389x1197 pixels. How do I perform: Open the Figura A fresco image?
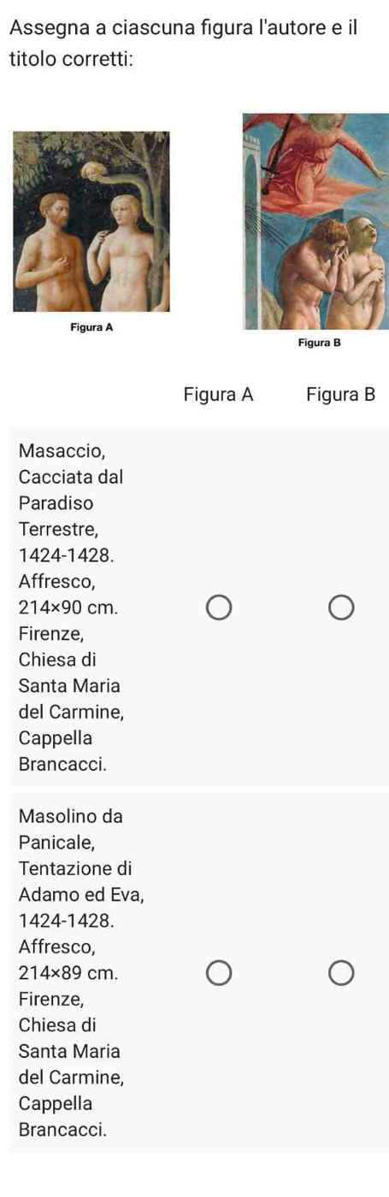tap(92, 221)
